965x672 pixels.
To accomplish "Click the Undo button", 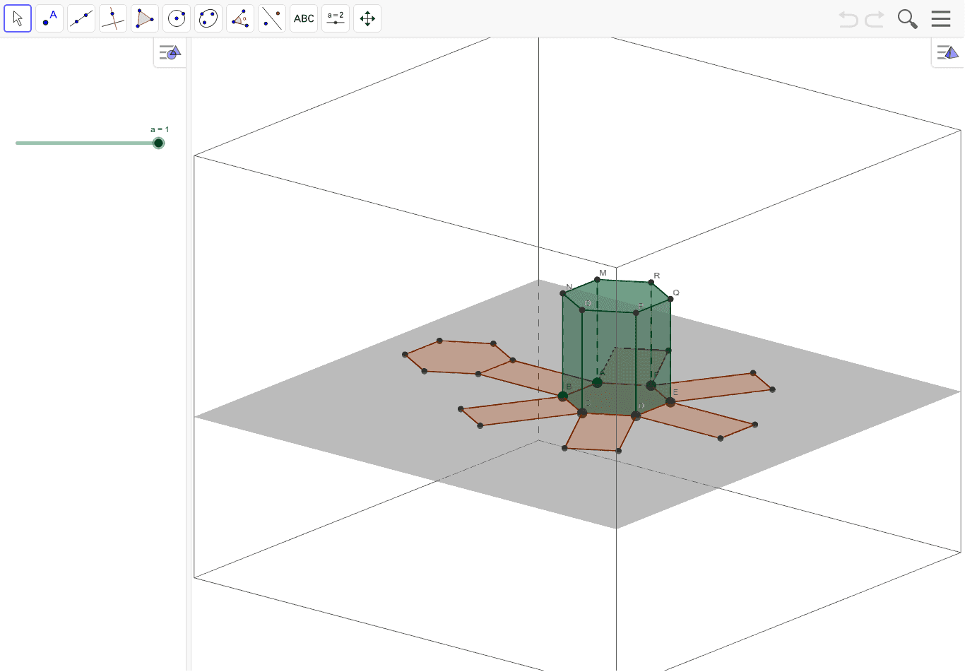I will coord(848,19).
